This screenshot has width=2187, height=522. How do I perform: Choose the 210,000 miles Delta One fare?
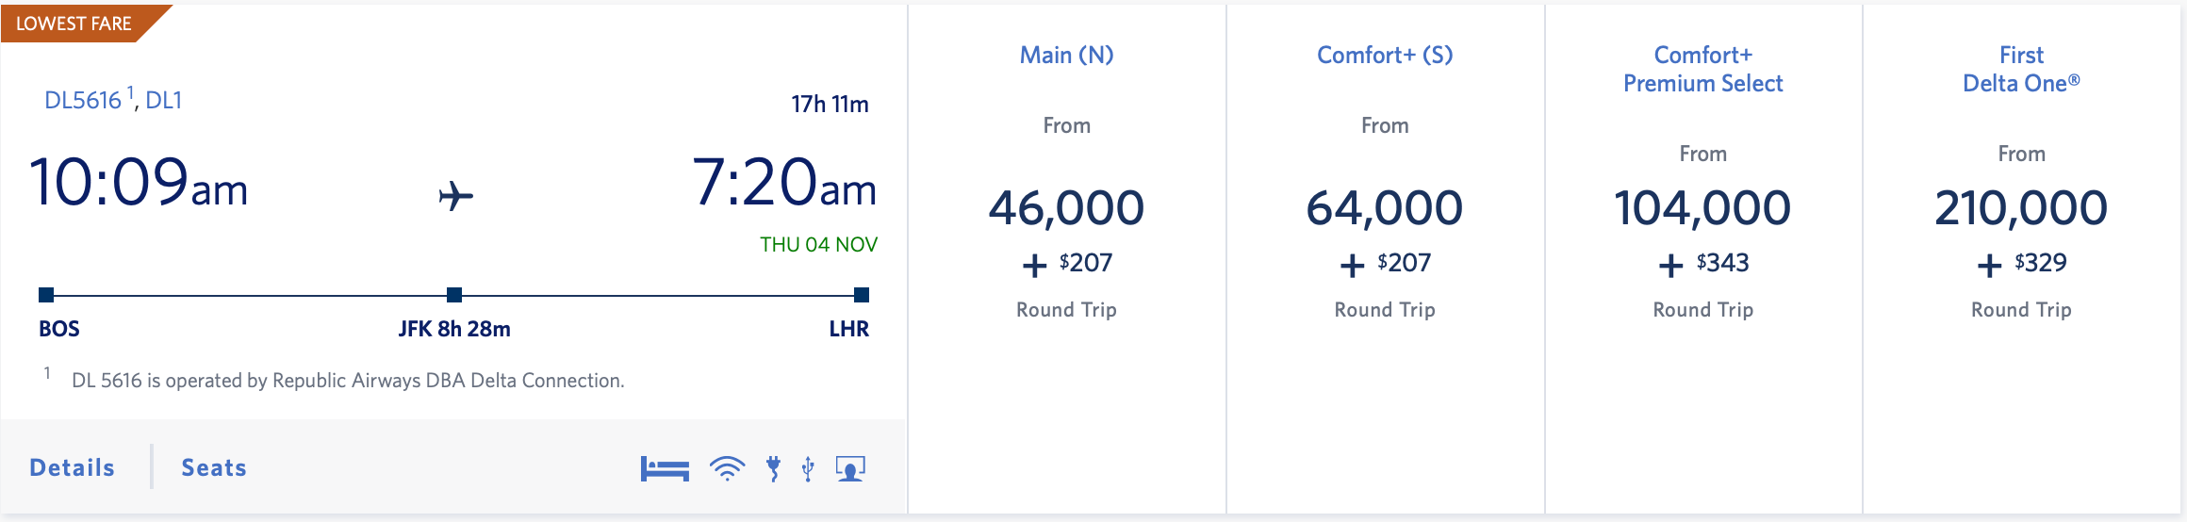point(2021,208)
